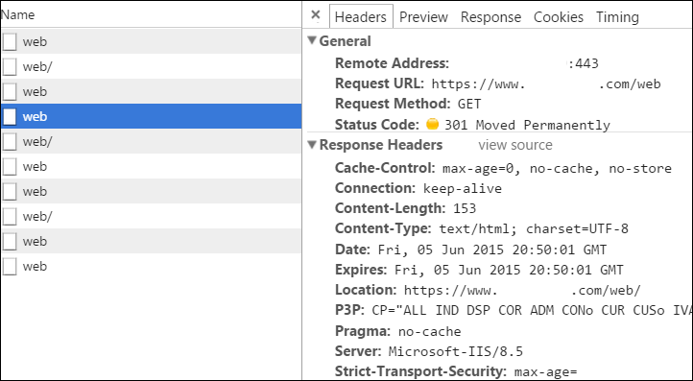Click the view source link

coord(515,145)
